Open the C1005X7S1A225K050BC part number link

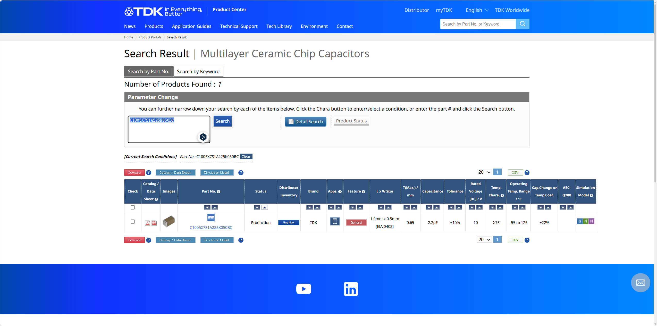(211, 228)
